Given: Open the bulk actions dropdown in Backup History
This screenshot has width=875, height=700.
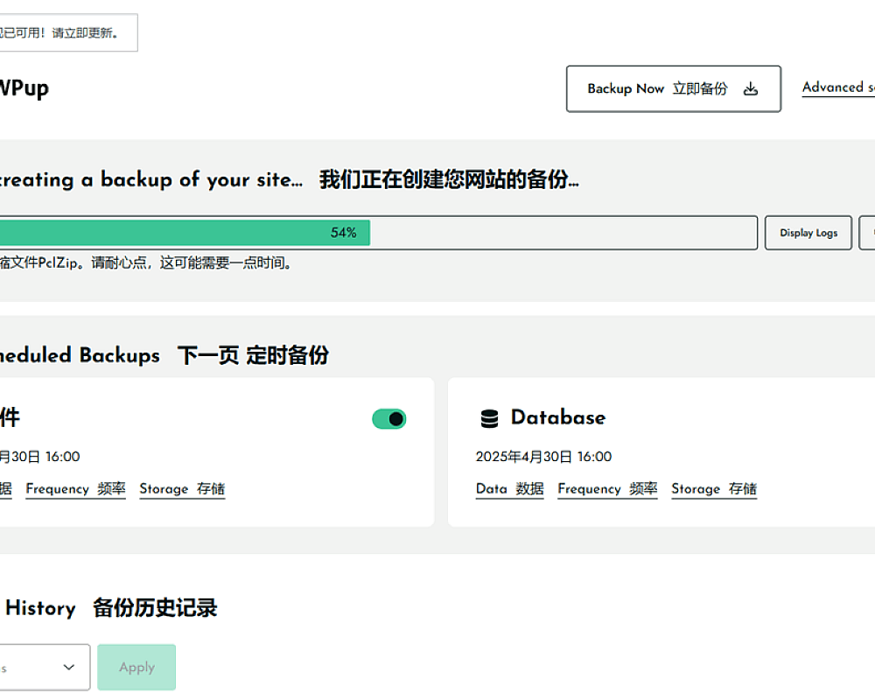Looking at the screenshot, I should [x=44, y=668].
